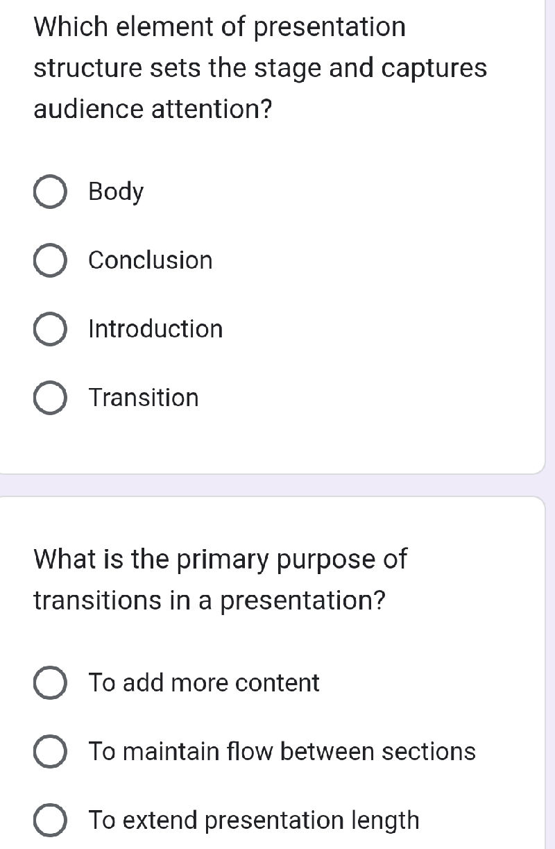The image size is (555, 849).
Task: Choose the Introduction answer option
Action: point(49,329)
